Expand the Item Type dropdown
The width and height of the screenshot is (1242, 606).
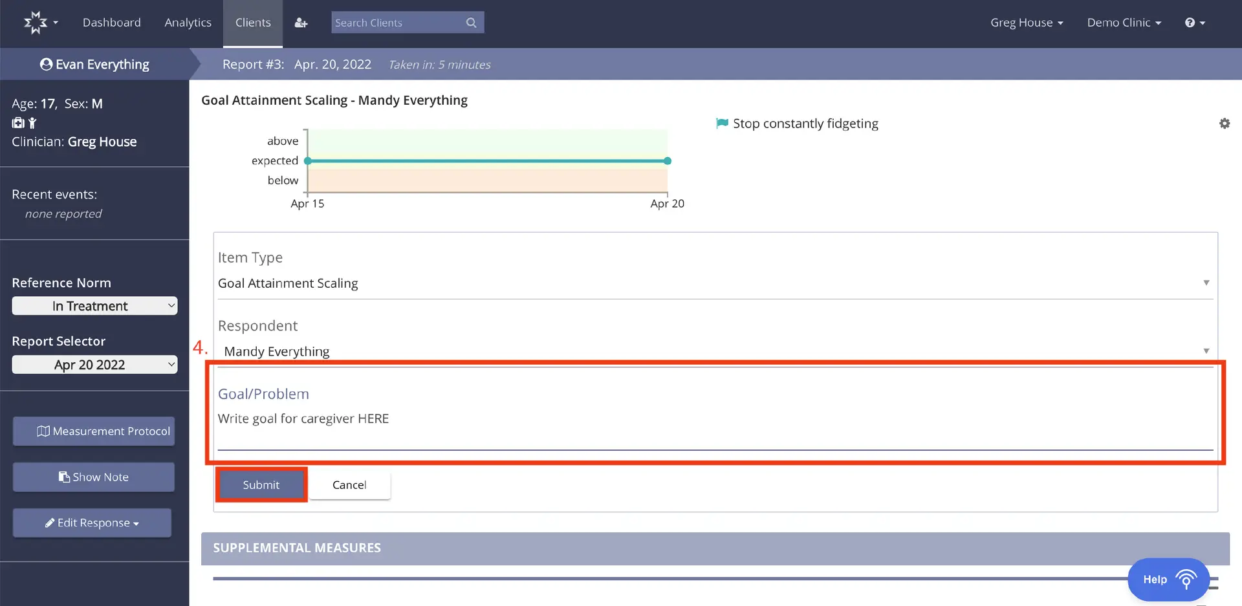coord(1206,283)
